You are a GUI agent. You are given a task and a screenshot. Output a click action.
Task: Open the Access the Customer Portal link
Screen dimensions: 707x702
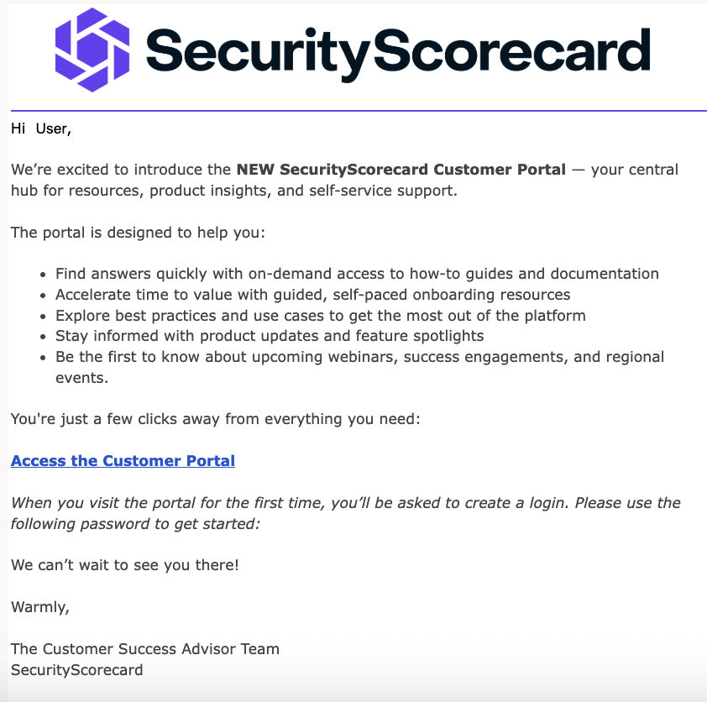click(123, 461)
